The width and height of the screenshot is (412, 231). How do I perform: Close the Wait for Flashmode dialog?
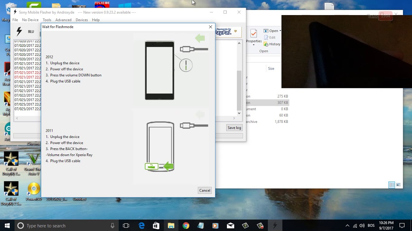click(x=211, y=27)
